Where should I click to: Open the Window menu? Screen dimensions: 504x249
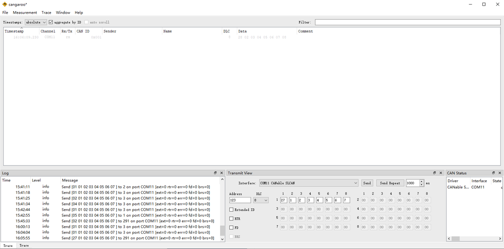point(63,13)
